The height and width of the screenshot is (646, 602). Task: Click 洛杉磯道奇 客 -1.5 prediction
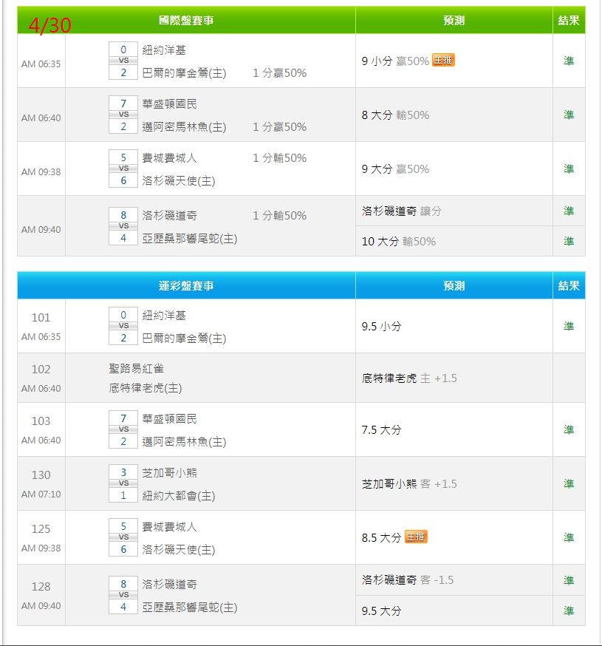point(408,580)
